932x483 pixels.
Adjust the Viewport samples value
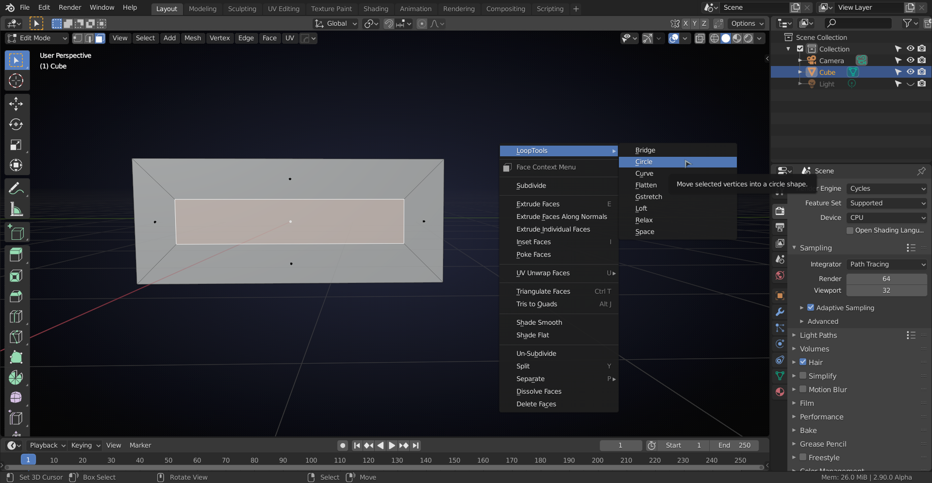pos(886,290)
